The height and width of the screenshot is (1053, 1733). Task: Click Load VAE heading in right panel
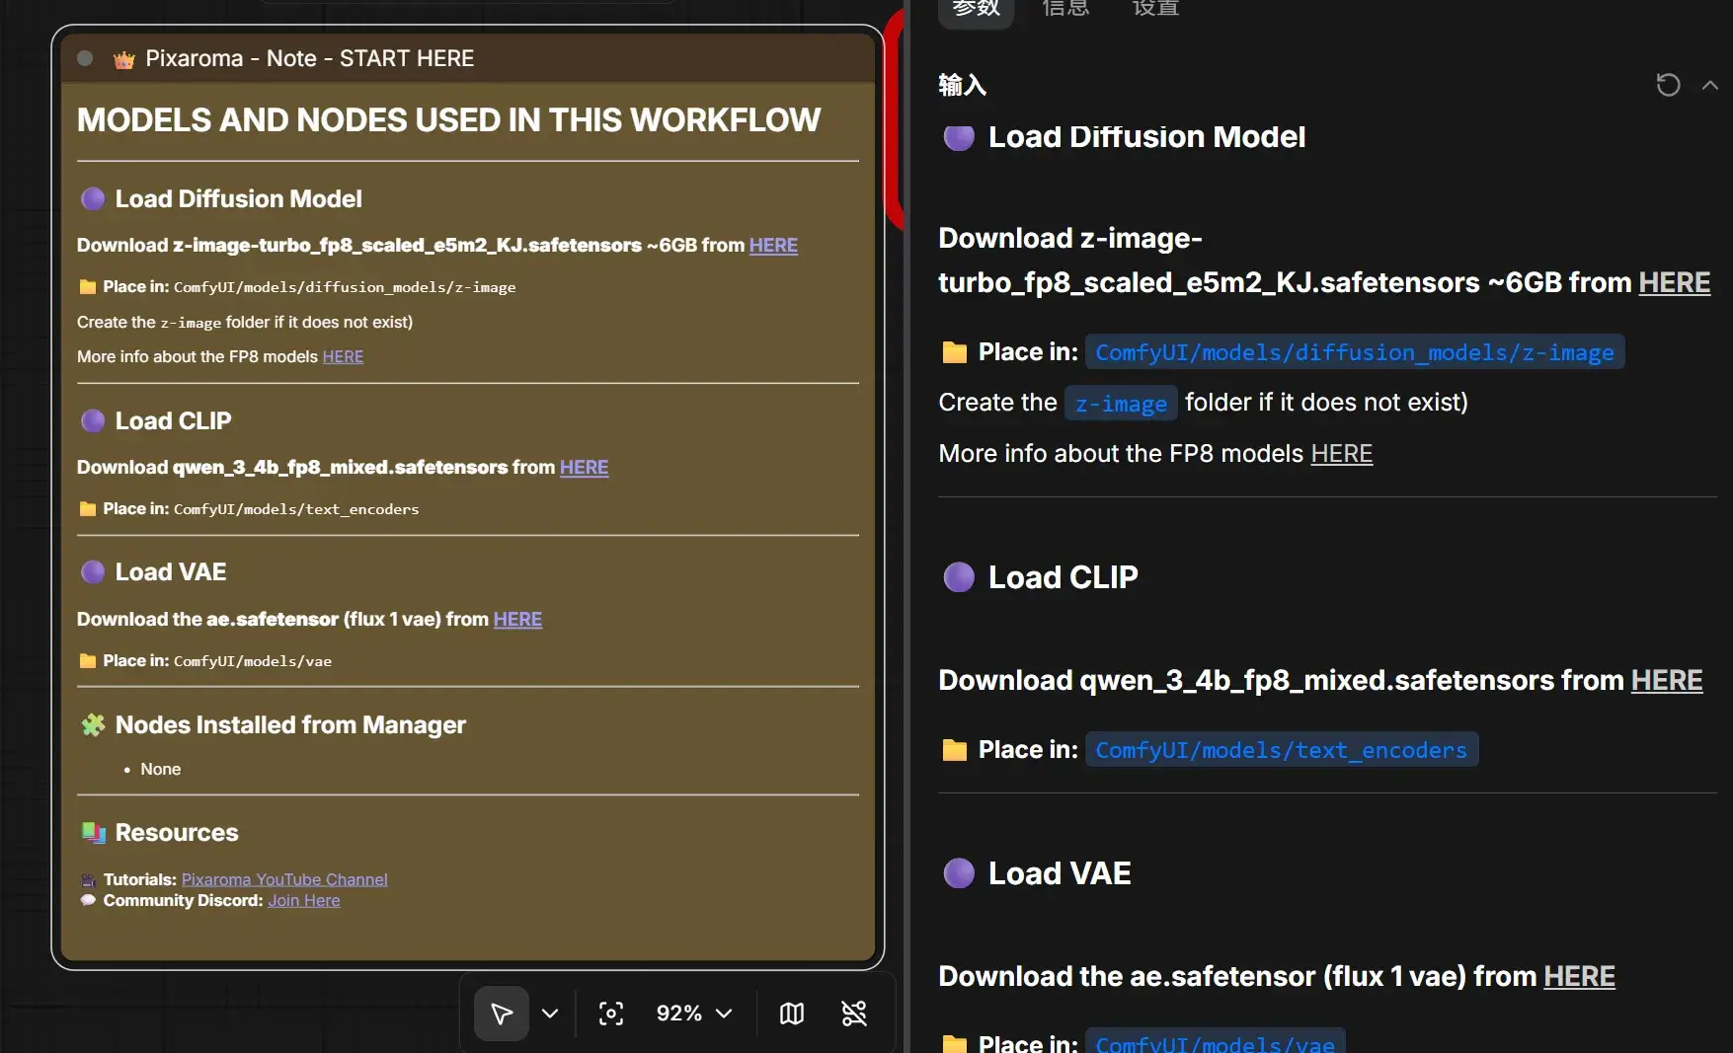tap(1060, 873)
